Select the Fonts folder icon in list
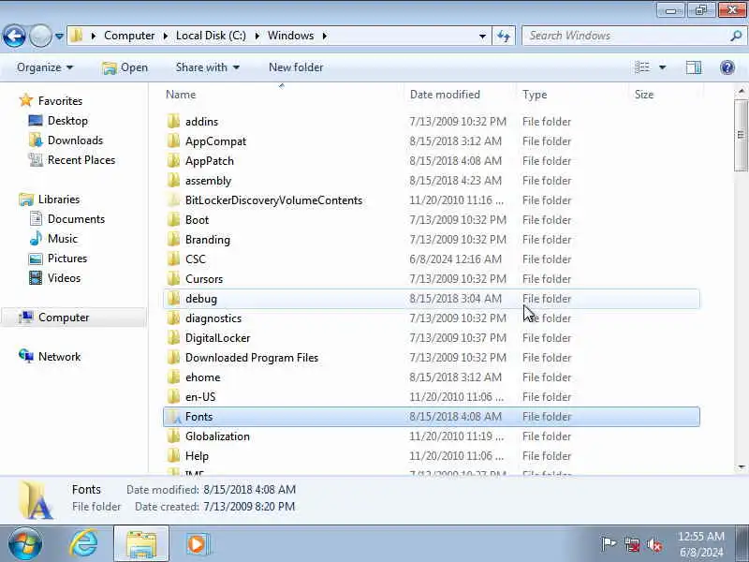749x562 pixels. point(173,417)
